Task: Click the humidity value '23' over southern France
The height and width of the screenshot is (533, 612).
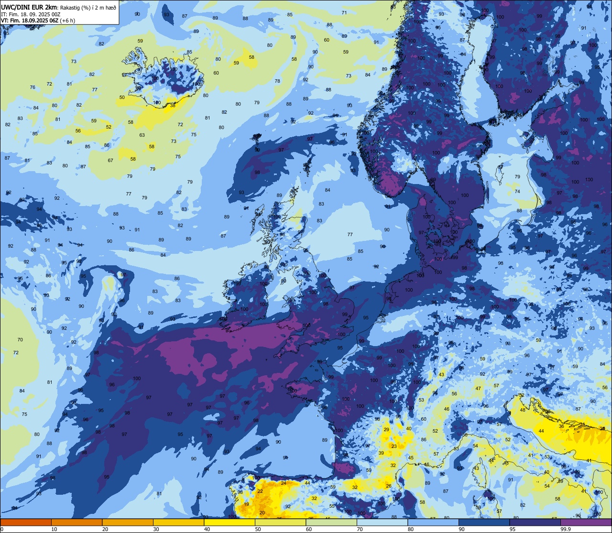Action: click(394, 446)
